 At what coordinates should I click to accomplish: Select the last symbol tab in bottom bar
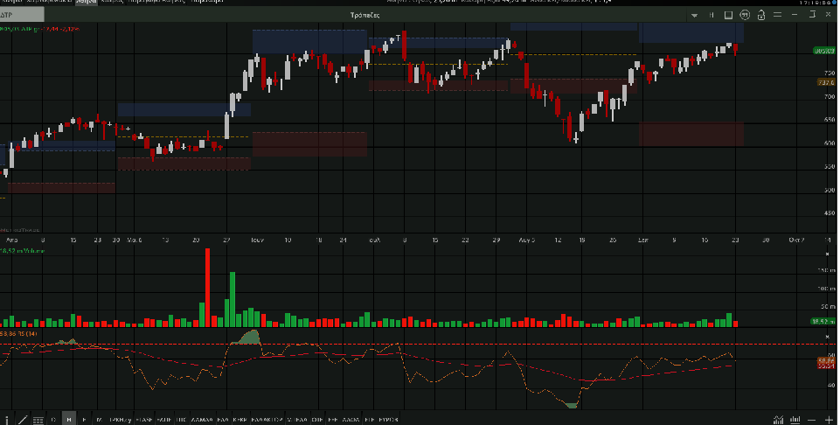click(388, 420)
